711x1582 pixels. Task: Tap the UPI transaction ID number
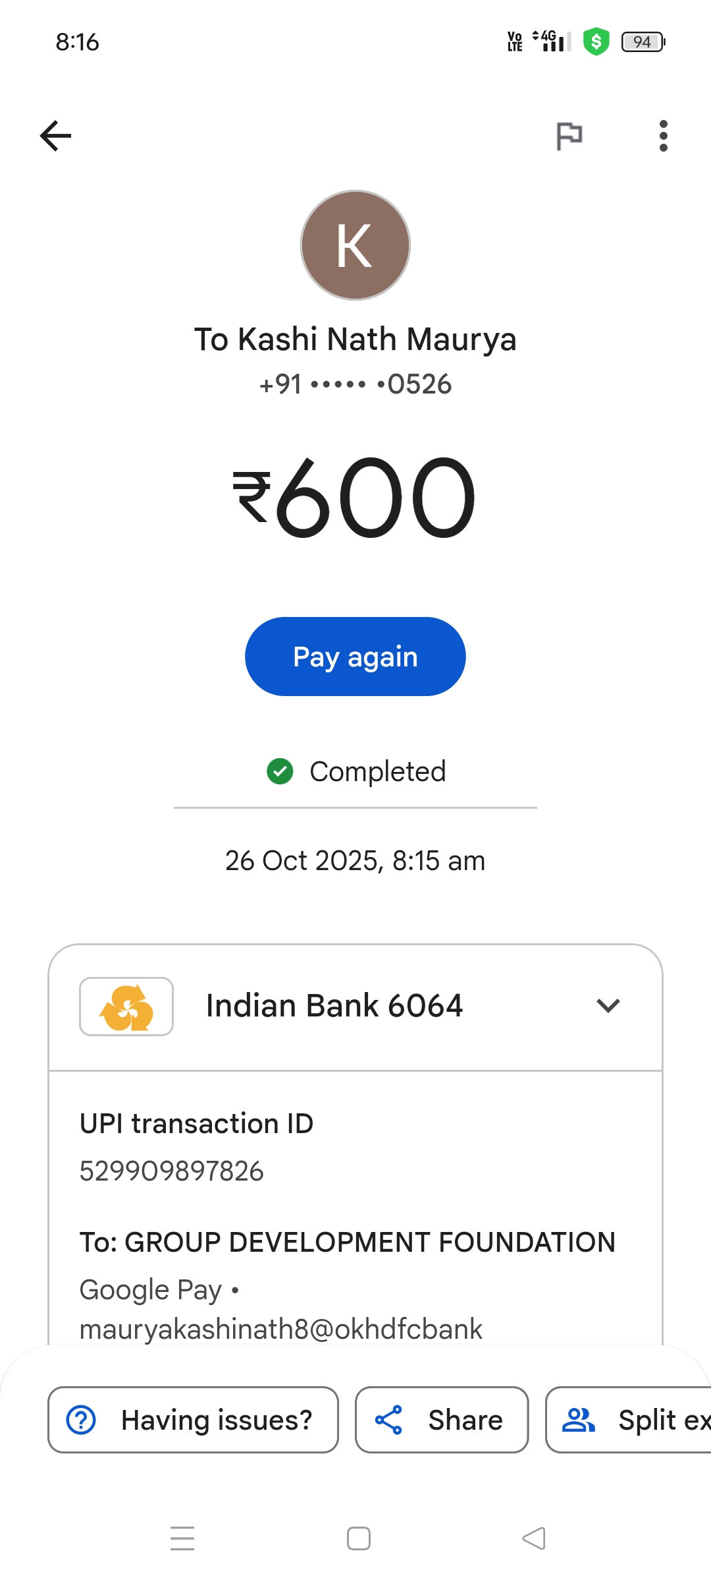[x=172, y=1171]
